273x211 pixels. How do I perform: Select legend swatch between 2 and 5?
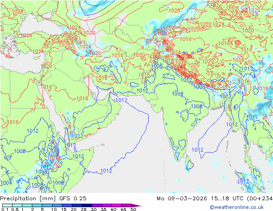(x=37, y=205)
